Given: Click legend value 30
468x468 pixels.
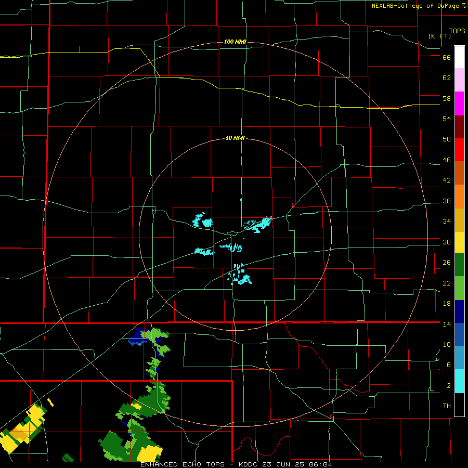Looking at the screenshot, I should pyautogui.click(x=447, y=242).
